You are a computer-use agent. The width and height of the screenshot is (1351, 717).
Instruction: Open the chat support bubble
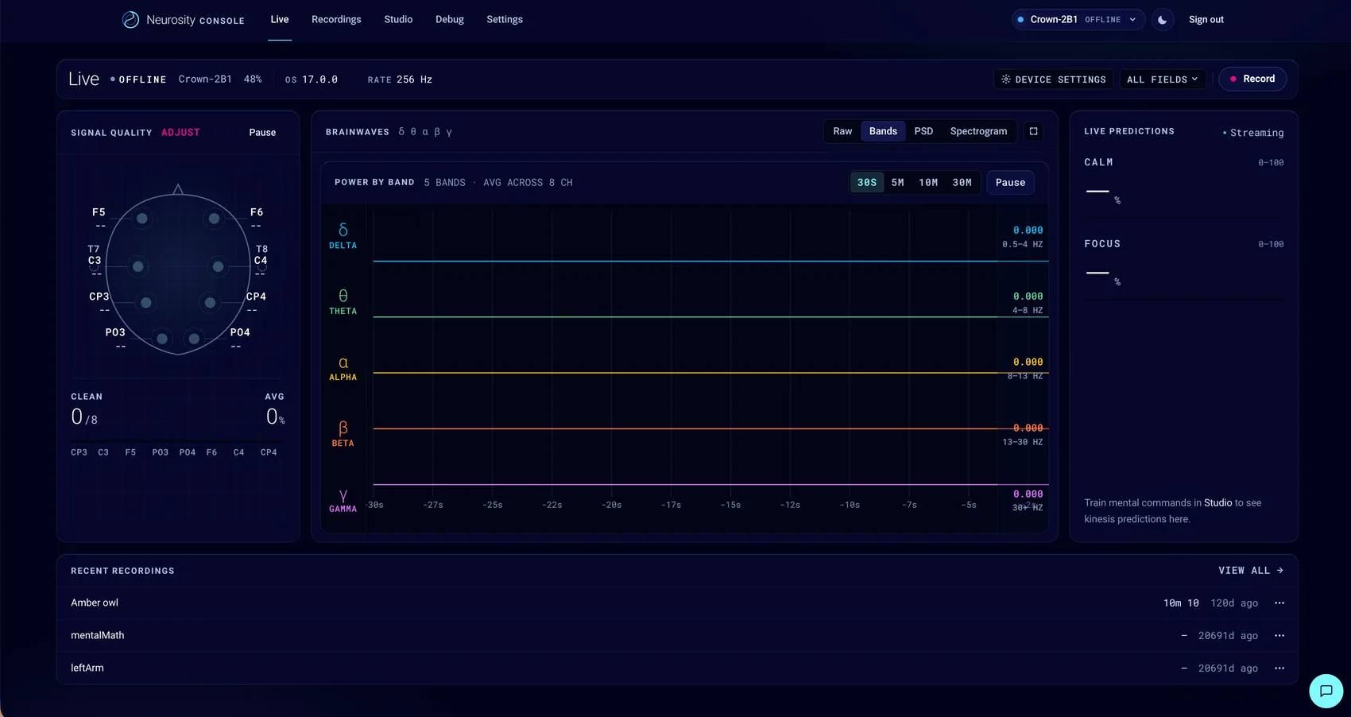tap(1326, 691)
